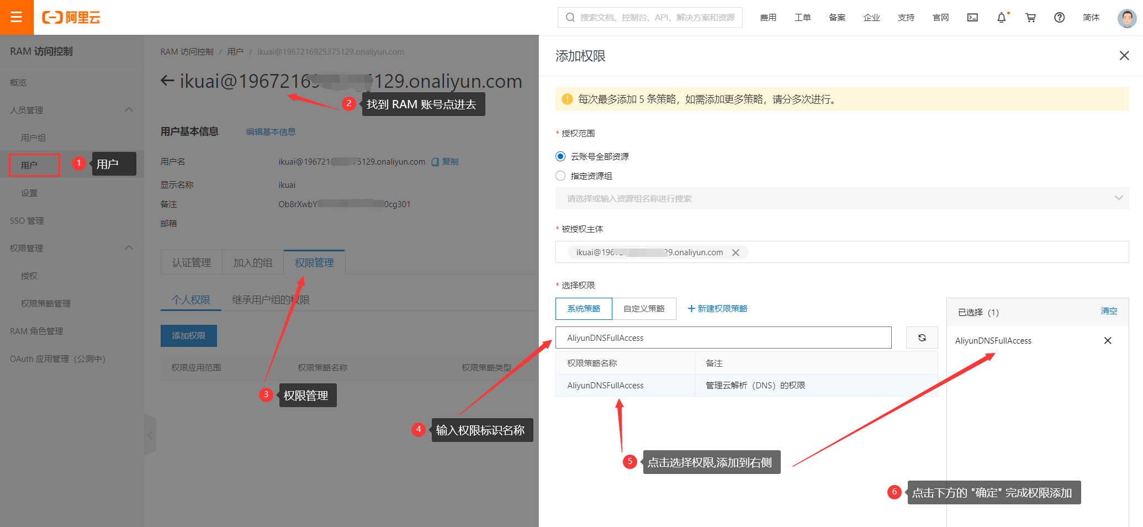Remove the authorized principal tag ikuai
The height and width of the screenshot is (527, 1143).
[x=735, y=252]
